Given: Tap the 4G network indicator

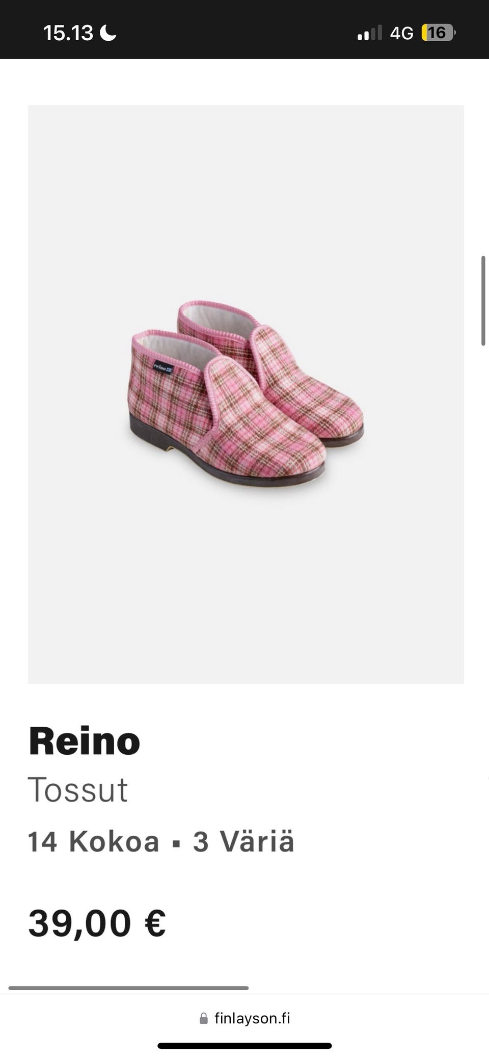Looking at the screenshot, I should [x=401, y=33].
